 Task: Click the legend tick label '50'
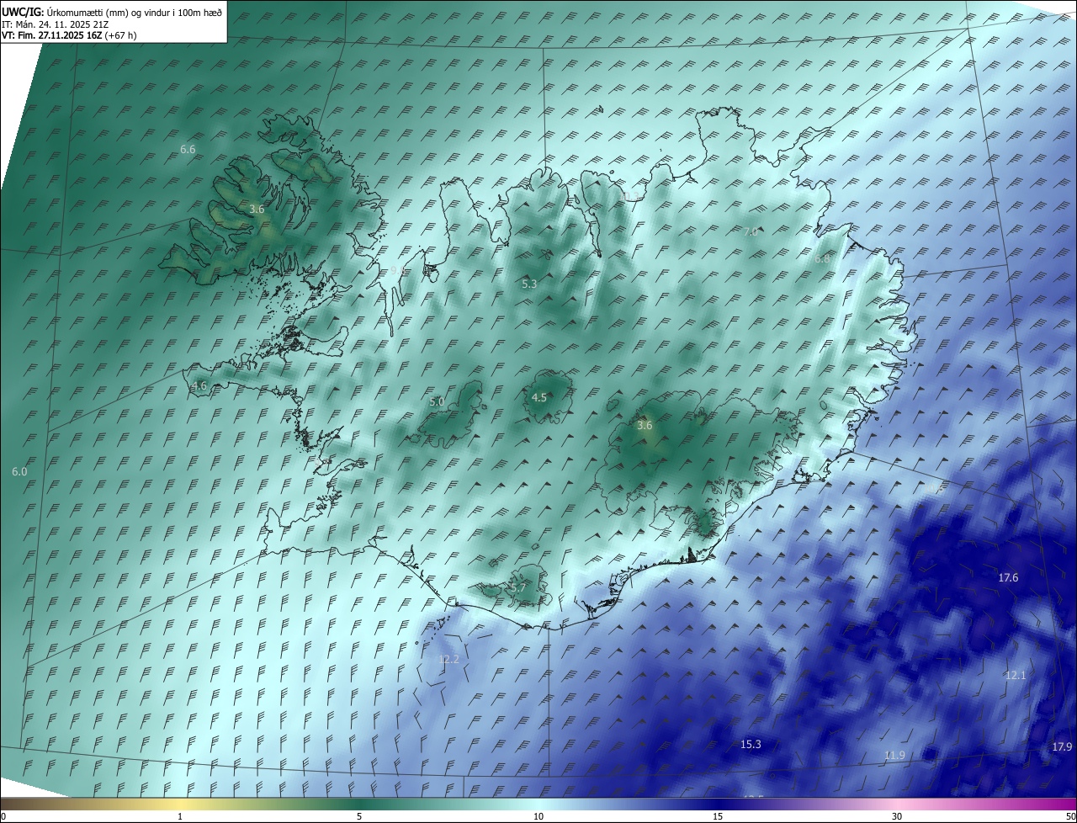pyautogui.click(x=1070, y=816)
